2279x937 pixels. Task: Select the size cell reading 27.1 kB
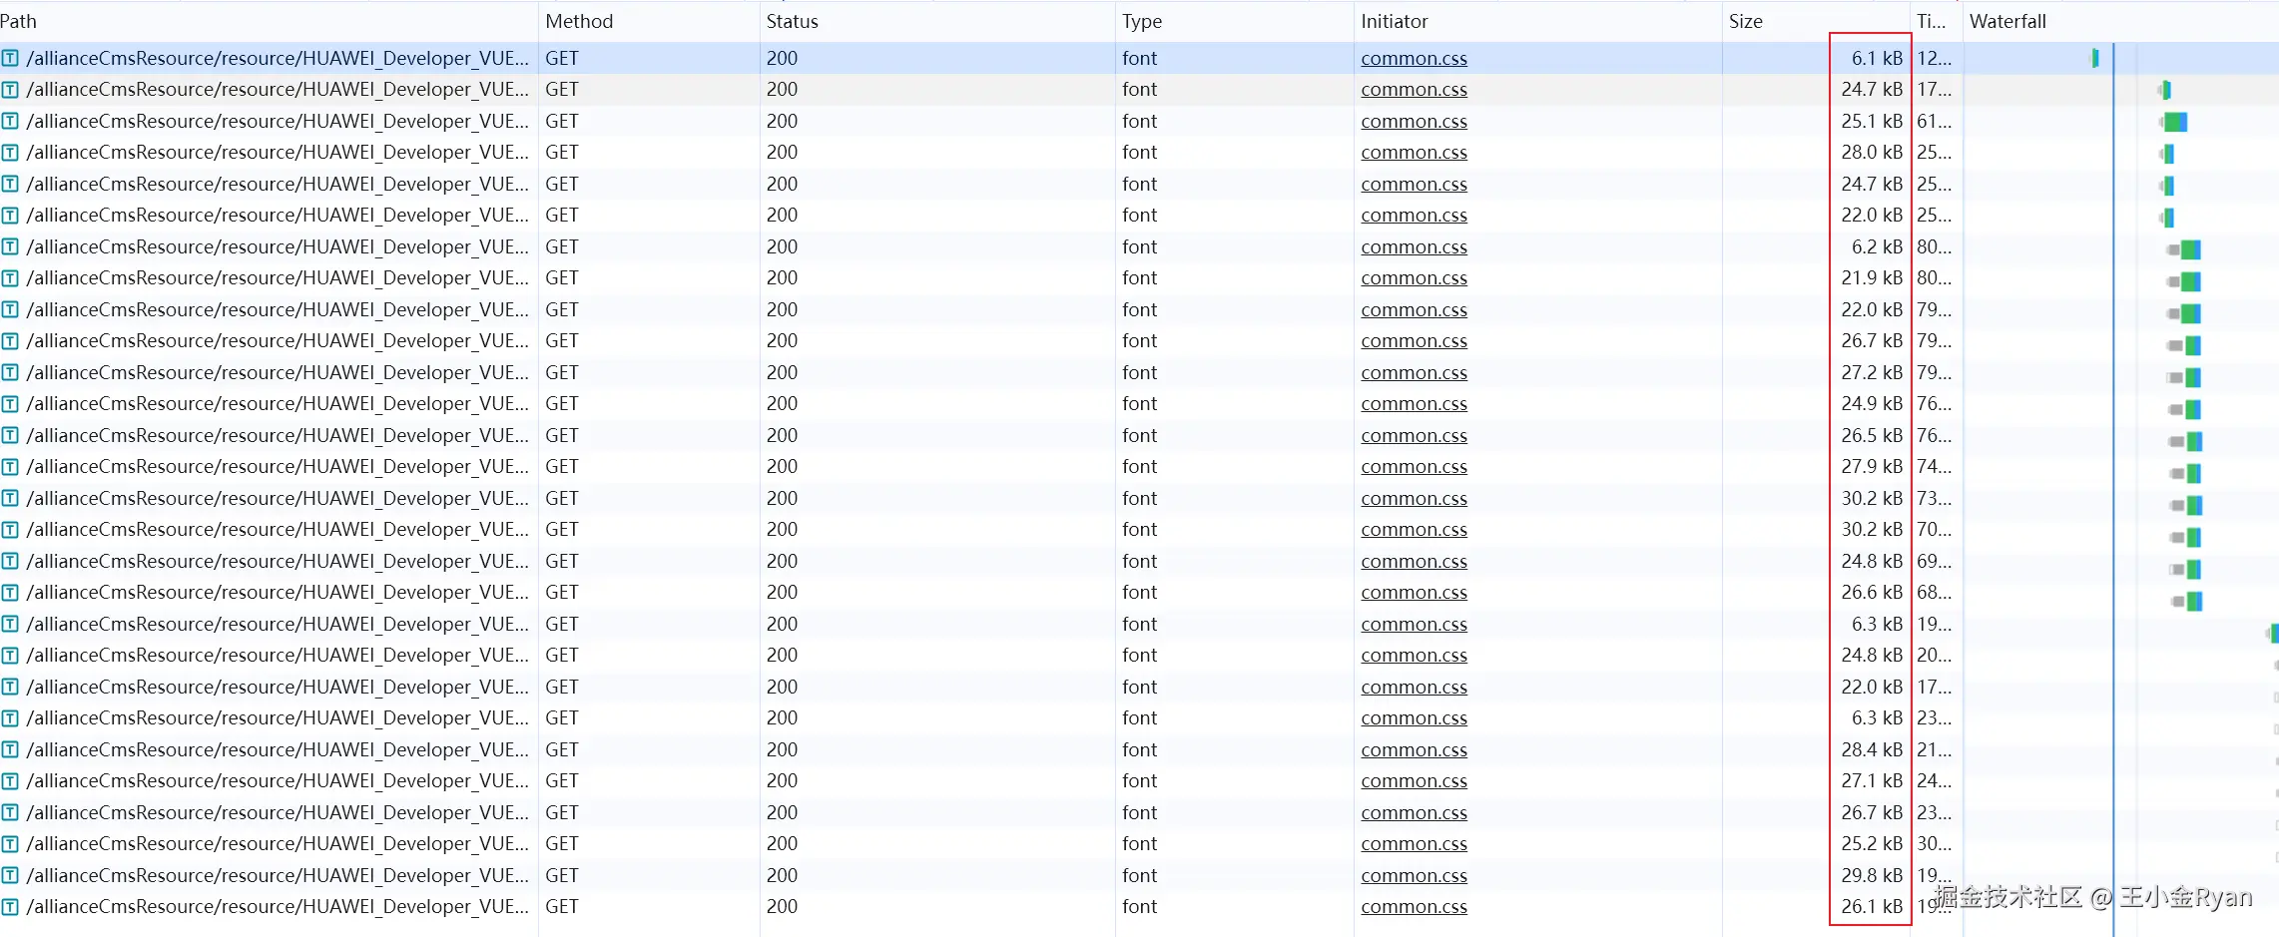click(1872, 781)
